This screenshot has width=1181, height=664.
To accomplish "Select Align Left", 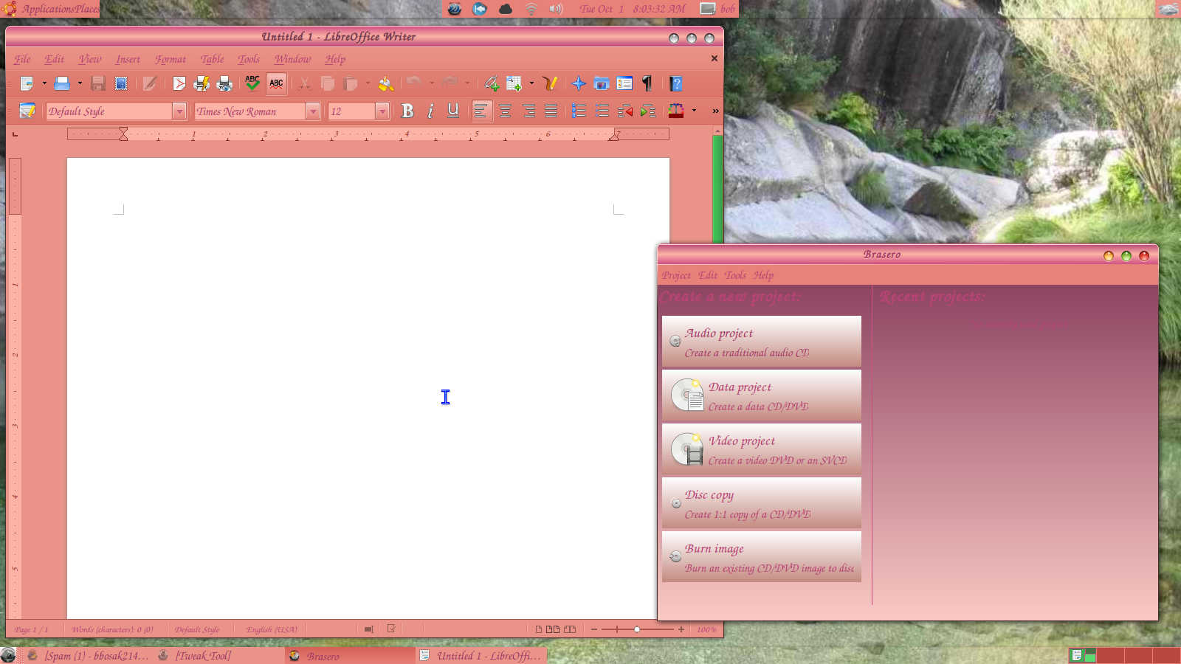I will [x=481, y=111].
